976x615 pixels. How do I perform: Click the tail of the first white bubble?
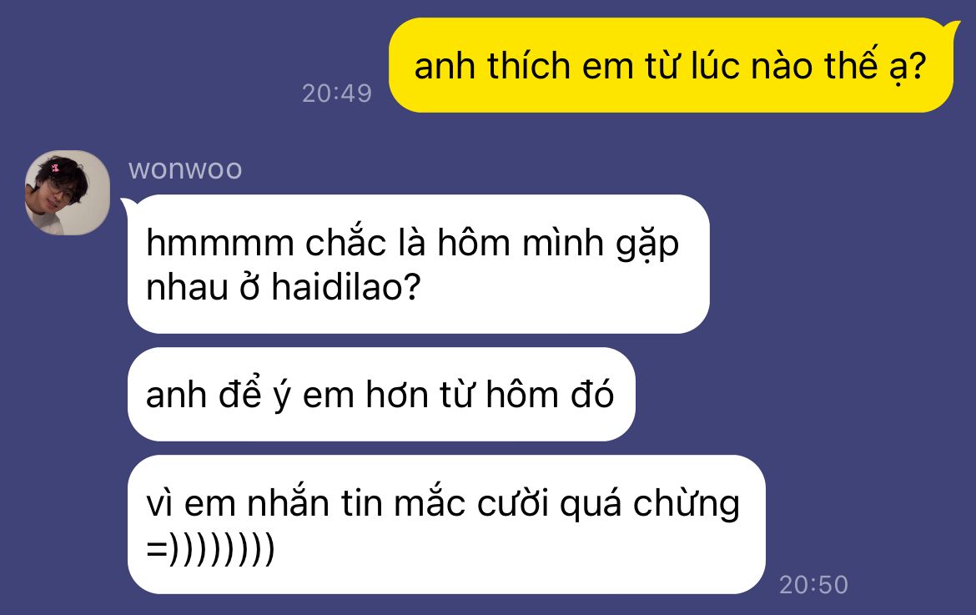[127, 203]
